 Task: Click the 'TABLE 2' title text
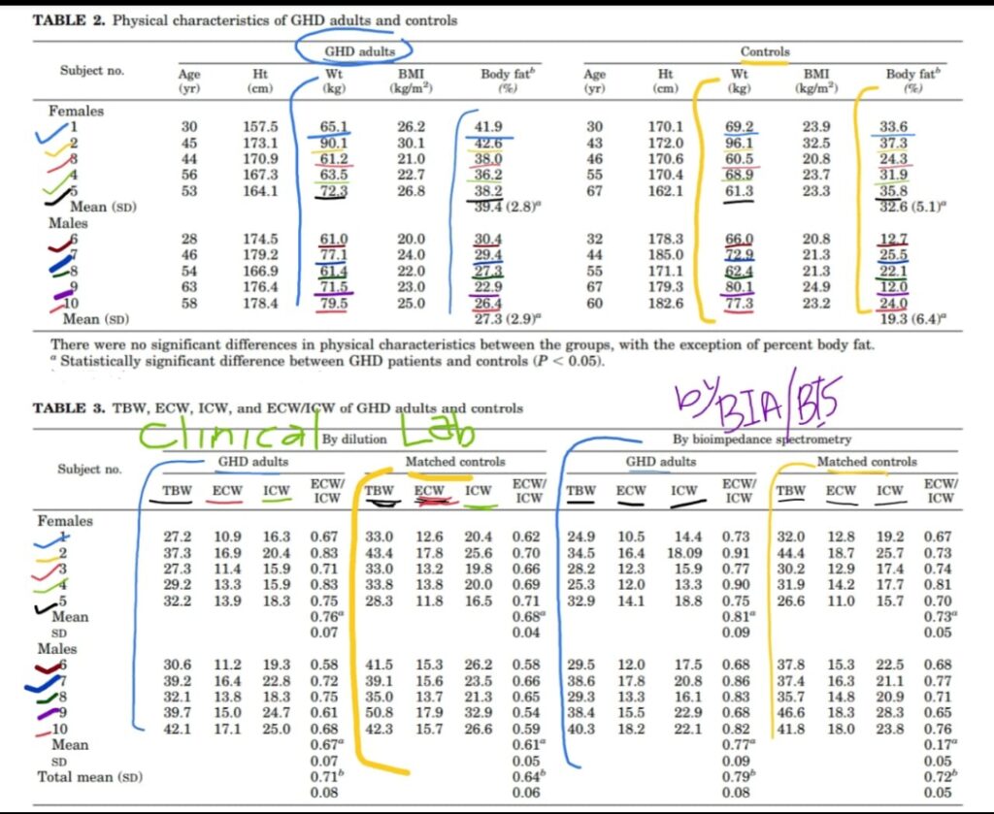[x=70, y=20]
